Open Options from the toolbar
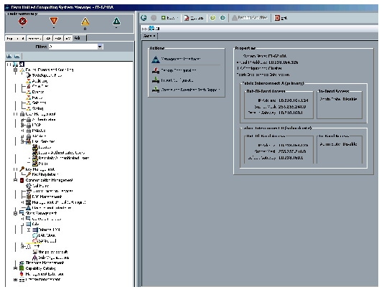 click(194, 18)
